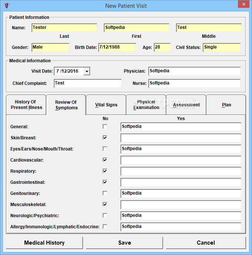Click the Cancel button
Image resolution: width=252 pixels, height=255 pixels.
(x=206, y=243)
